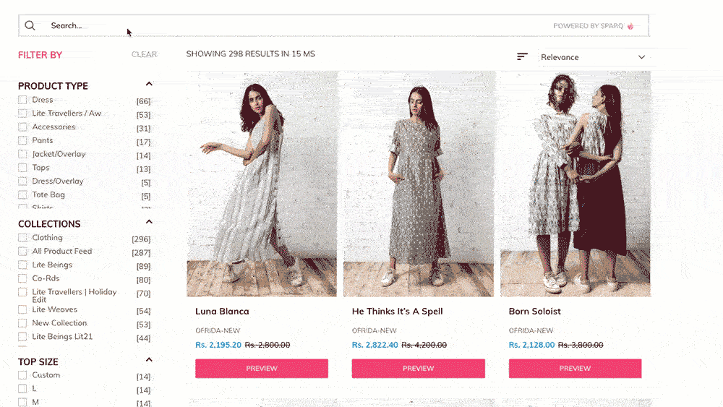Click the Luna Blanca product image

point(262,184)
